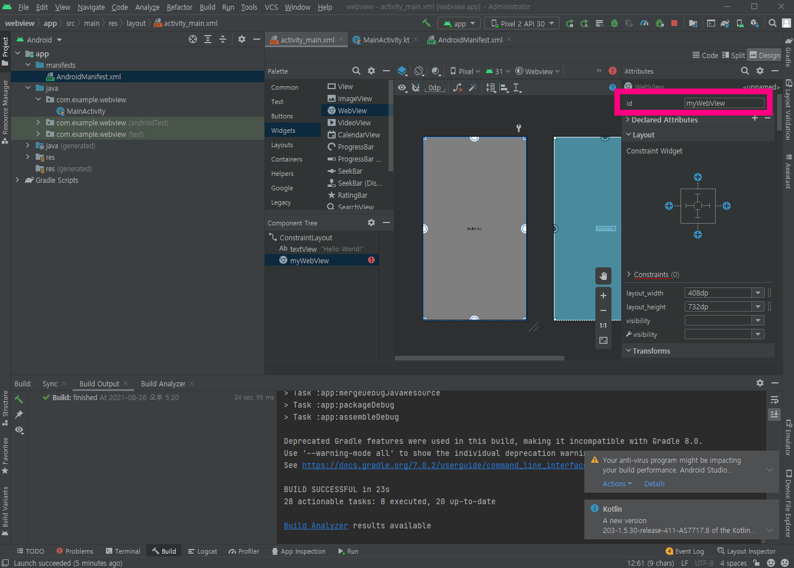Click Details in anti-virus notification

[654, 483]
